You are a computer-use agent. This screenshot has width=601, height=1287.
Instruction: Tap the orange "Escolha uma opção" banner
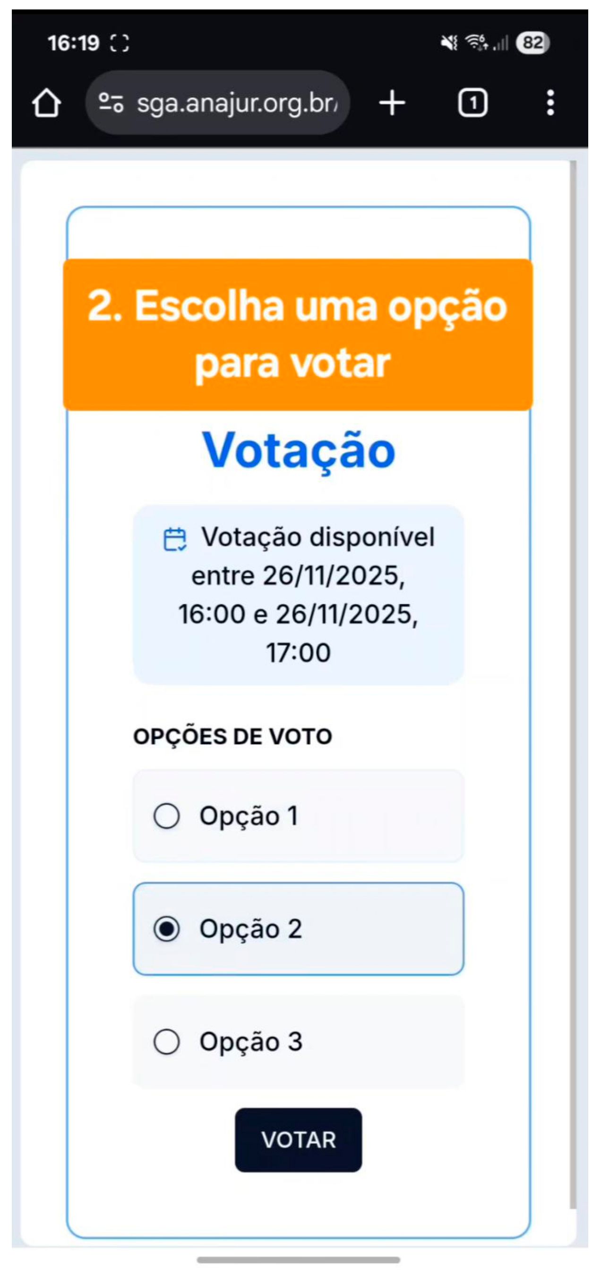(298, 334)
